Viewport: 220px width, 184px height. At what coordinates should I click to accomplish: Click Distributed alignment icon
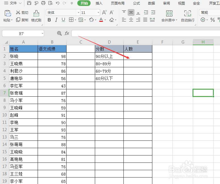(152, 20)
